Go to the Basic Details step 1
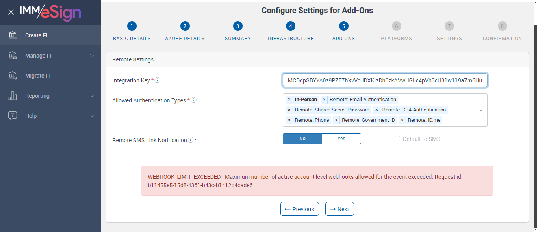This screenshot has height=232, width=538. [132, 26]
